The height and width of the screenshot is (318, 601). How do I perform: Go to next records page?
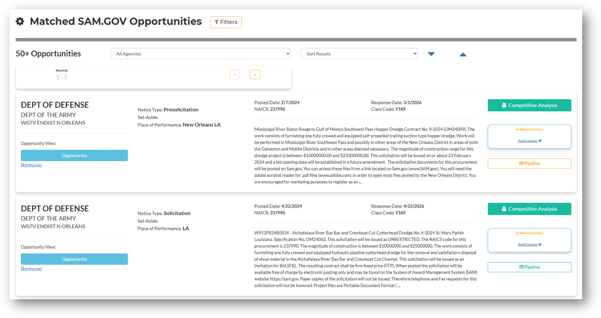(255, 75)
